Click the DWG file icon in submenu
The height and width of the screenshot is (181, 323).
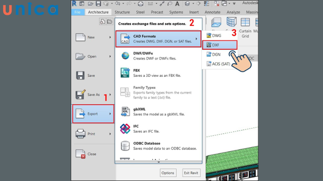(209, 35)
